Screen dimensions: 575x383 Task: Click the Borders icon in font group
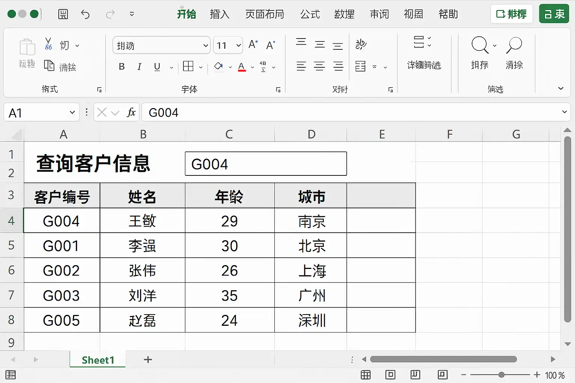pos(188,67)
